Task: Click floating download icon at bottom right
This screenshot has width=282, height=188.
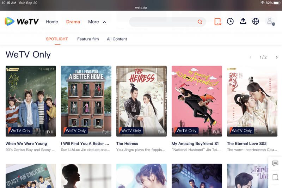Action: coord(275,177)
